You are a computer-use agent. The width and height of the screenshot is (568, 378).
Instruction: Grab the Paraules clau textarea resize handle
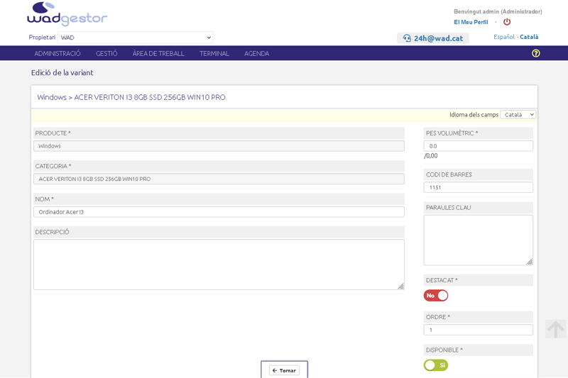click(x=529, y=262)
